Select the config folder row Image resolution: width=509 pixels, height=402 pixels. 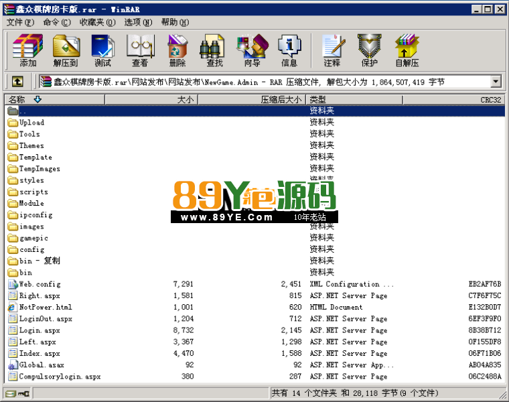coord(254,249)
